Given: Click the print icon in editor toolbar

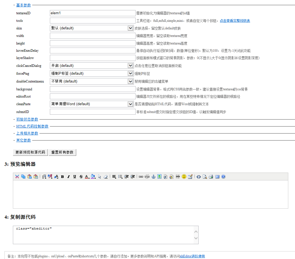Looking at the screenshot, I should [211, 176].
